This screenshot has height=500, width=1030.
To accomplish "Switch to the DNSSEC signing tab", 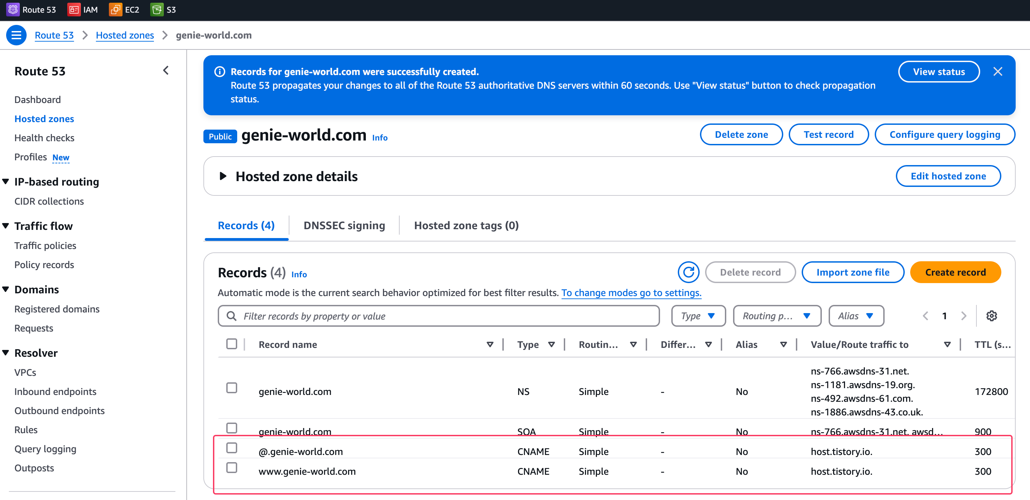I will coord(344,225).
